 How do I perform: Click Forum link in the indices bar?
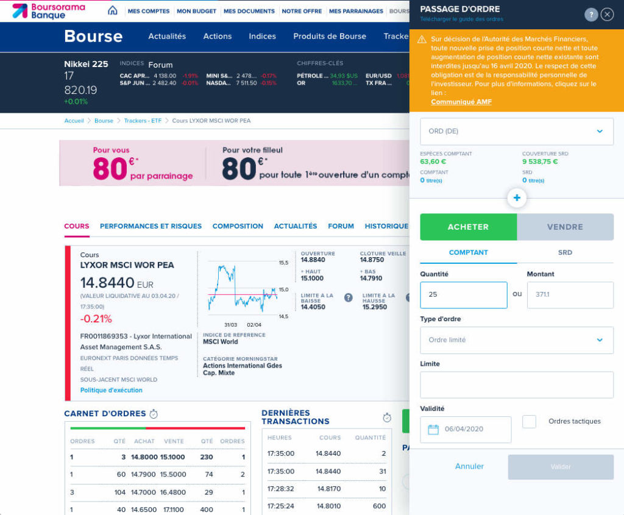[x=160, y=65]
